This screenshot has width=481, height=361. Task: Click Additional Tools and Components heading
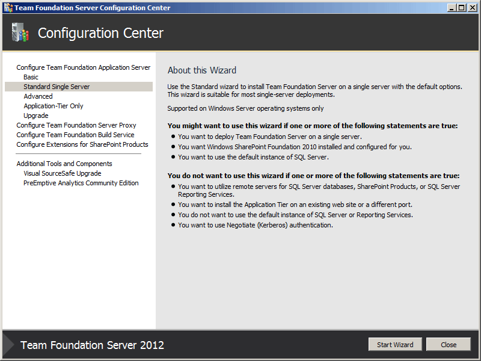pos(64,164)
